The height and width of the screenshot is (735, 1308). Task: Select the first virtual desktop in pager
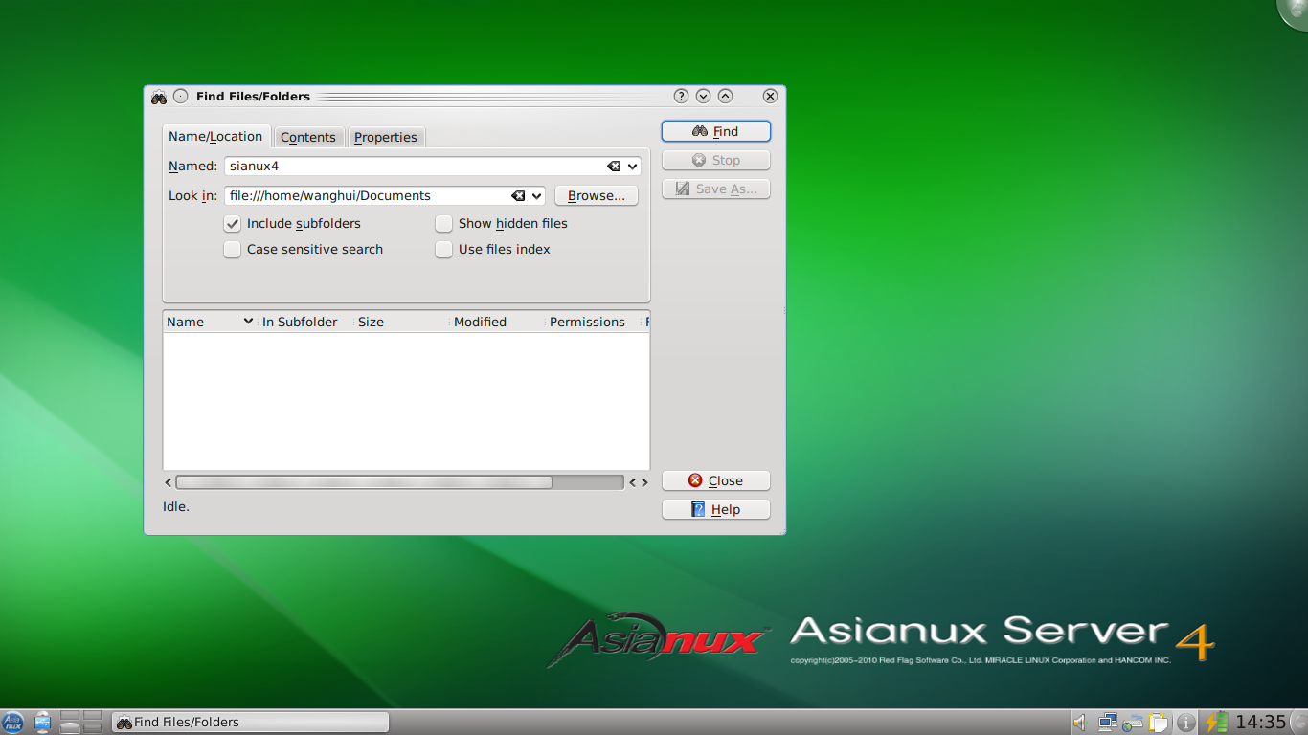69,716
